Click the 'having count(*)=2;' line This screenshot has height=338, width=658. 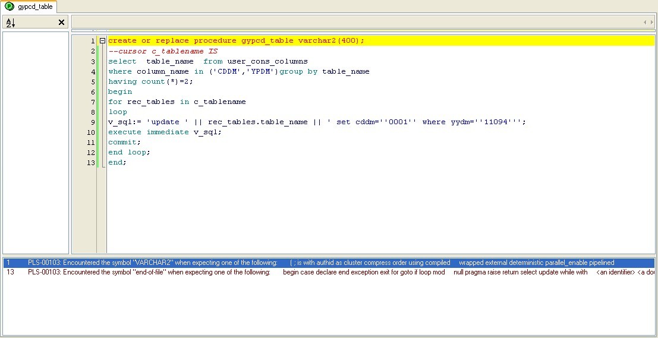[150, 82]
